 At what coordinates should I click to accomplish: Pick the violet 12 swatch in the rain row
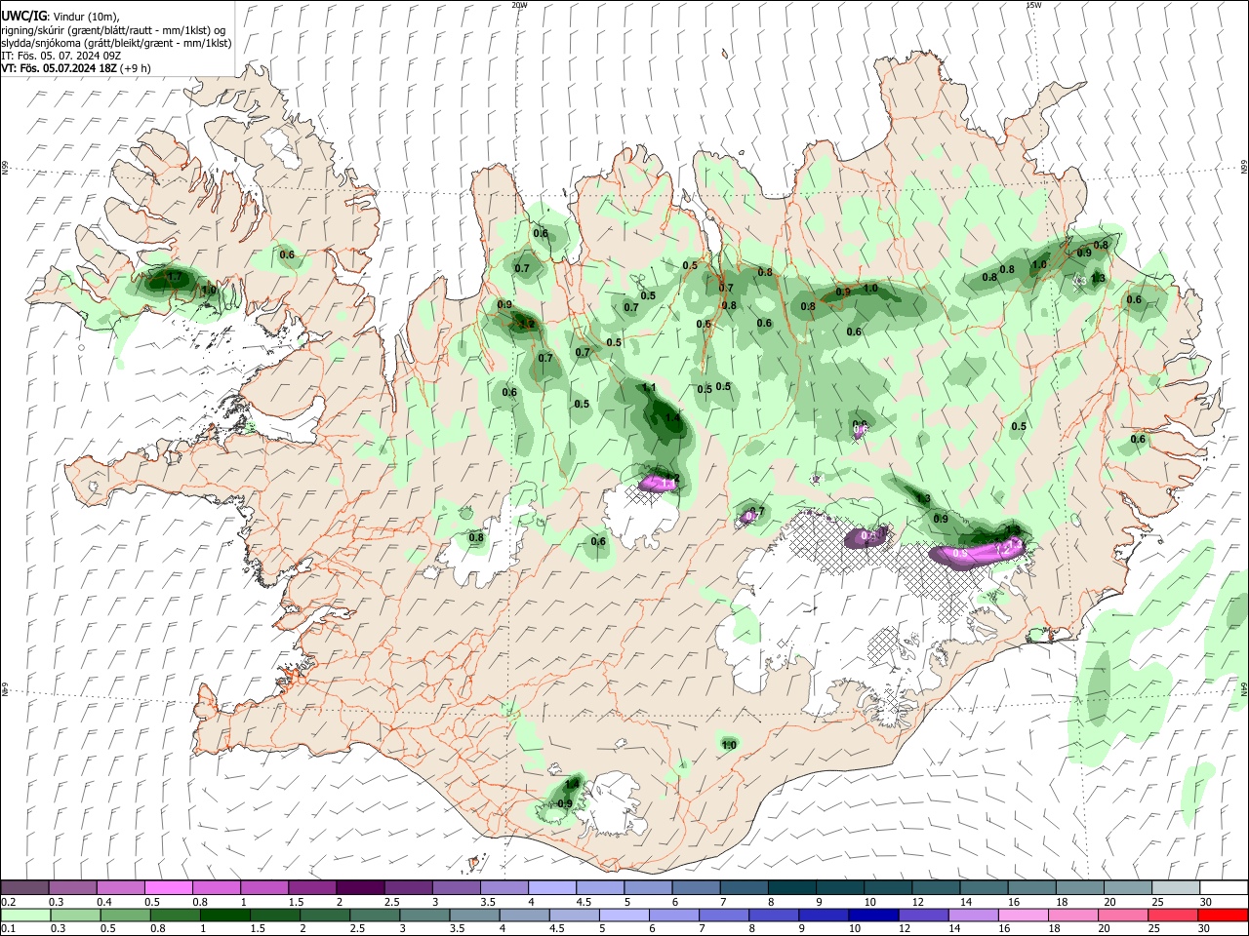[x=924, y=915]
